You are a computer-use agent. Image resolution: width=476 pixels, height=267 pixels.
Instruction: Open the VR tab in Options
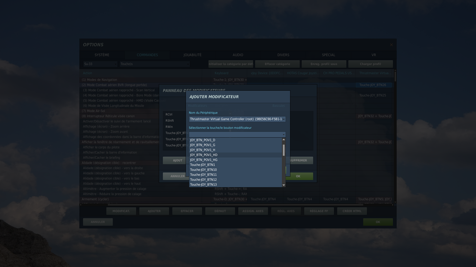374,55
